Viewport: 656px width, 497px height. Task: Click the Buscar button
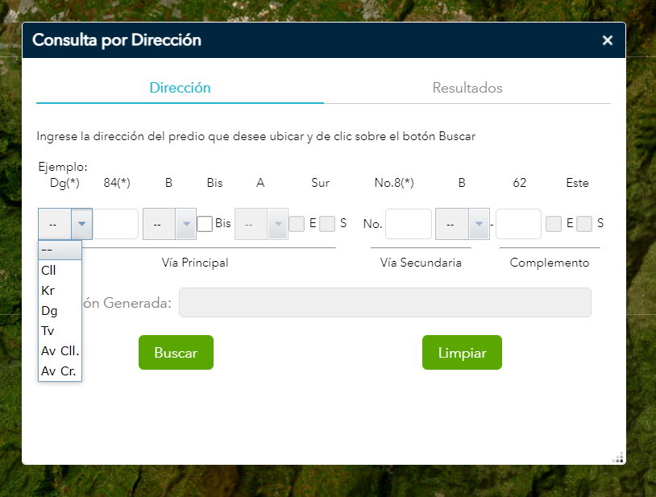(x=176, y=352)
